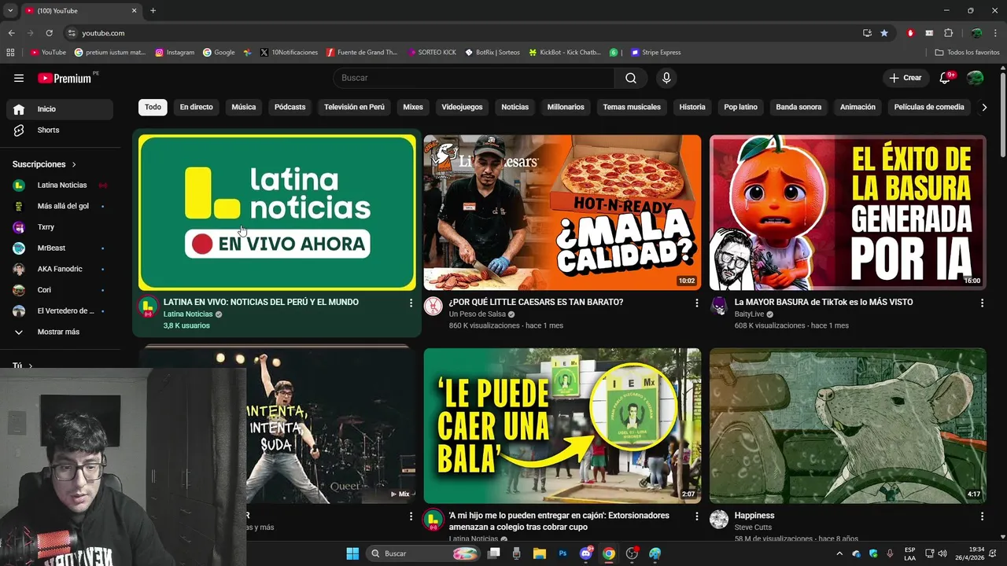
Task: Go to Inicio in the sidebar
Action: click(60, 109)
